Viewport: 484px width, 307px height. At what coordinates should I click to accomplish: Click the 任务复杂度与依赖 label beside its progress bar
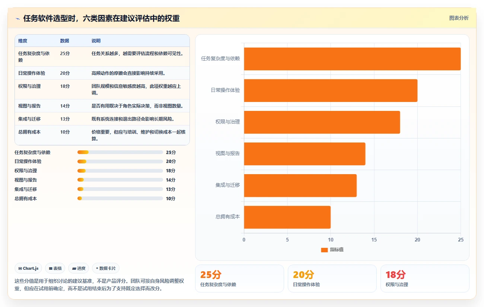(x=32, y=152)
